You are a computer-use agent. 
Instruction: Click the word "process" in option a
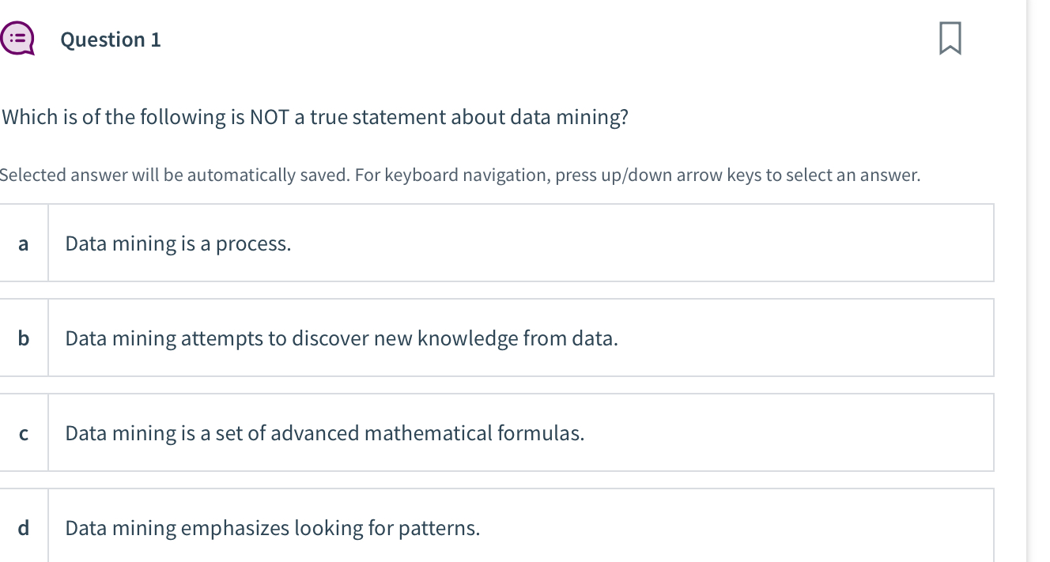click(x=252, y=244)
